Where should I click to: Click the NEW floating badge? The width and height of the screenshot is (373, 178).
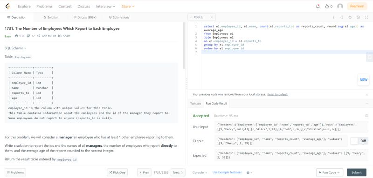point(363,79)
